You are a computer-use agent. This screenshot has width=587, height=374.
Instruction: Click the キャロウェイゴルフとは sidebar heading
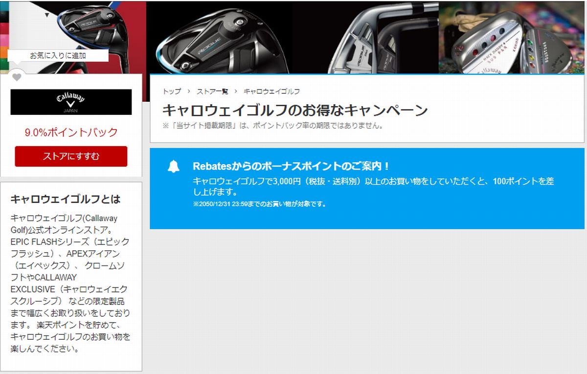65,199
